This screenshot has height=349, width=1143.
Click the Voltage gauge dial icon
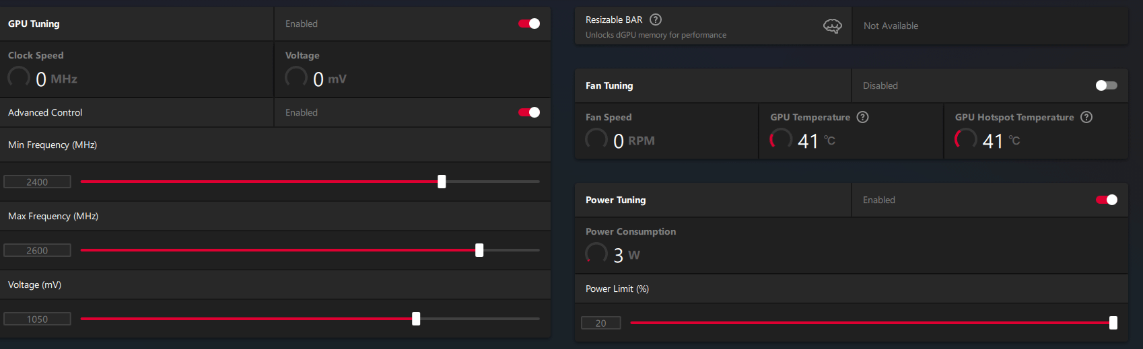(x=296, y=78)
